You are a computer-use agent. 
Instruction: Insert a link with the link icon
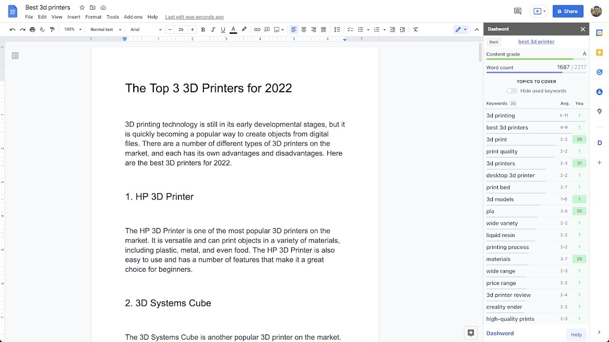[x=257, y=29]
